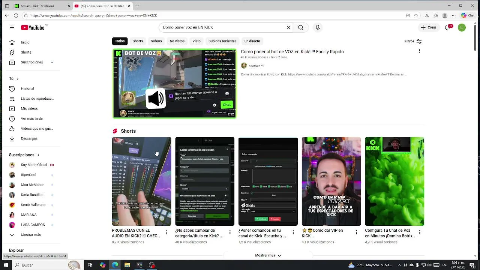Open Historial in sidebar

pos(27,88)
